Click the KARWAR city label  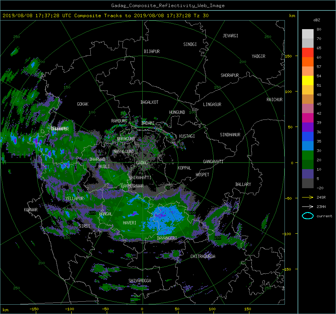tap(31, 209)
